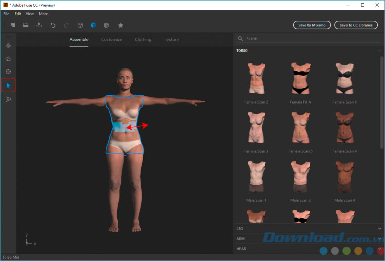Click the star favorites icon
The image size is (385, 261).
click(x=120, y=25)
